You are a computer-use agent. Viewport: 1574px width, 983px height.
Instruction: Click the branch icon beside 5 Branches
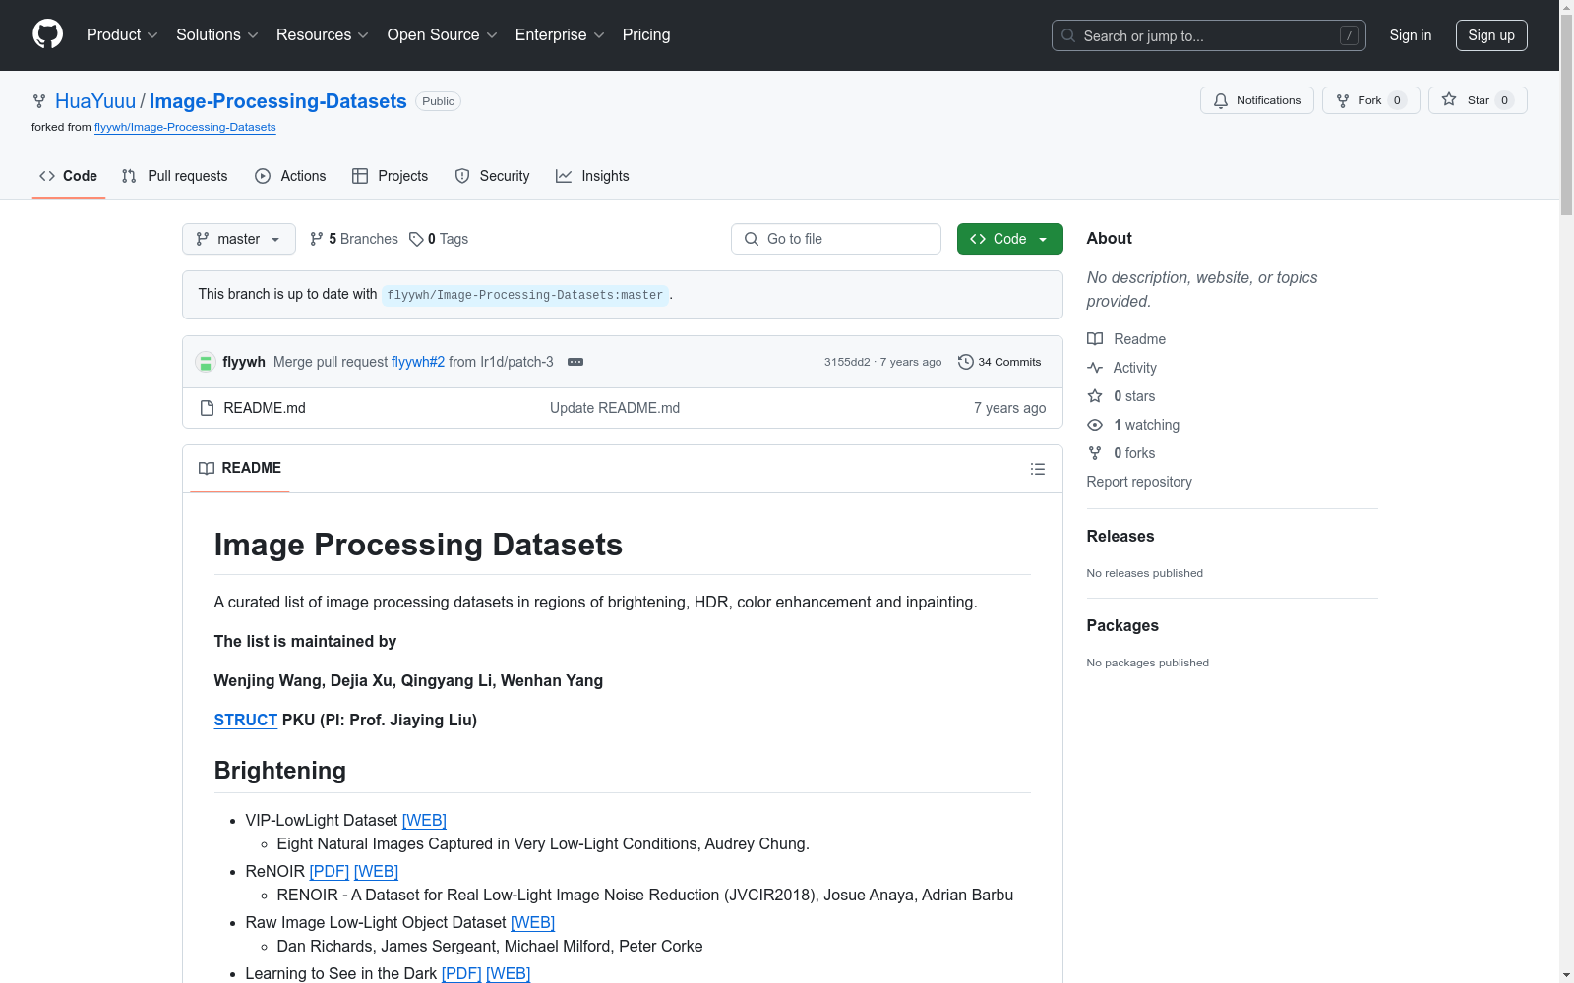[317, 239]
